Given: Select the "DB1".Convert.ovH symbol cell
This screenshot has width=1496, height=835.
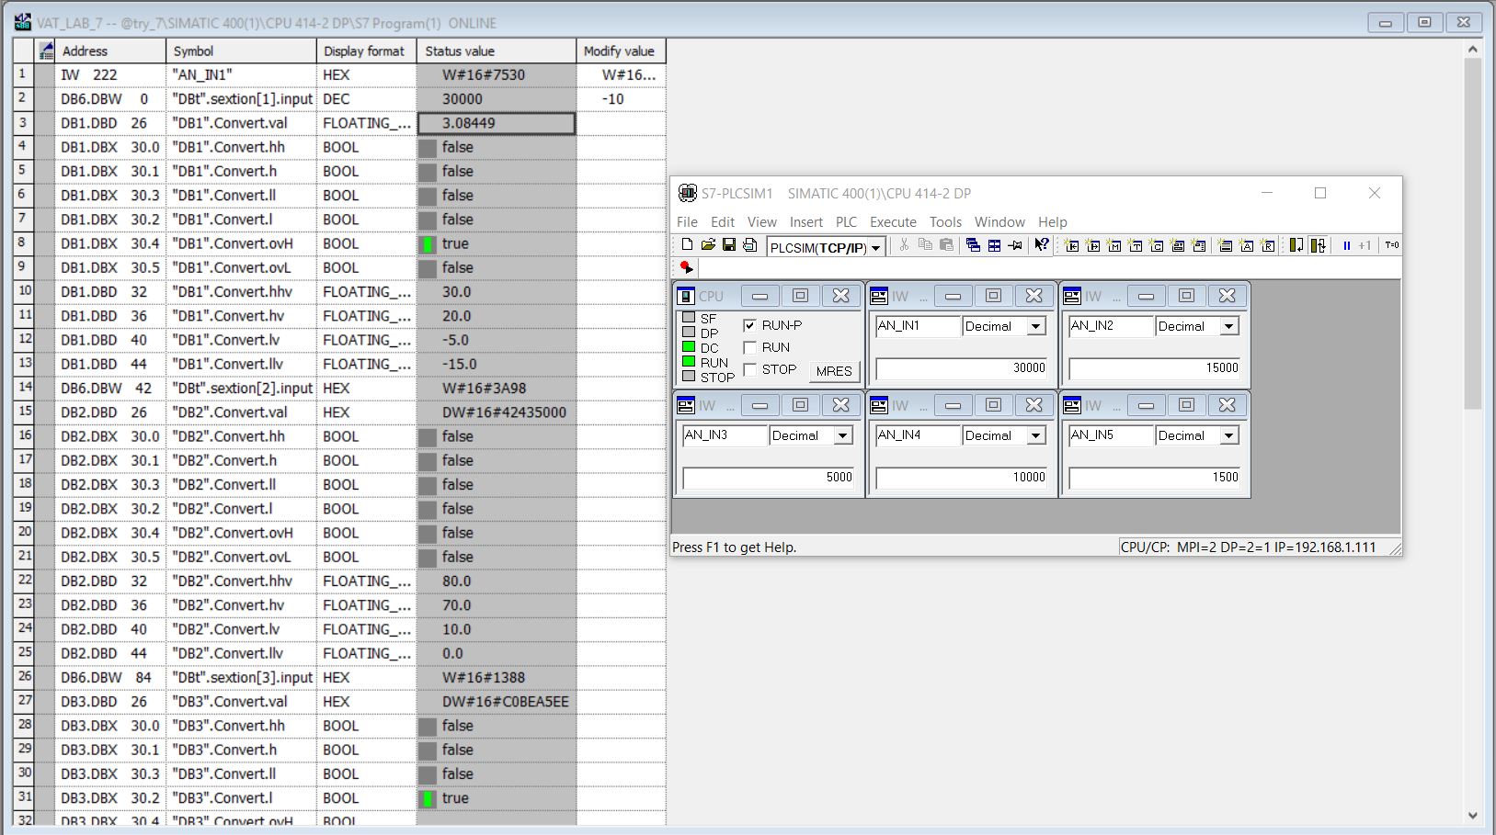Looking at the screenshot, I should click(x=241, y=243).
